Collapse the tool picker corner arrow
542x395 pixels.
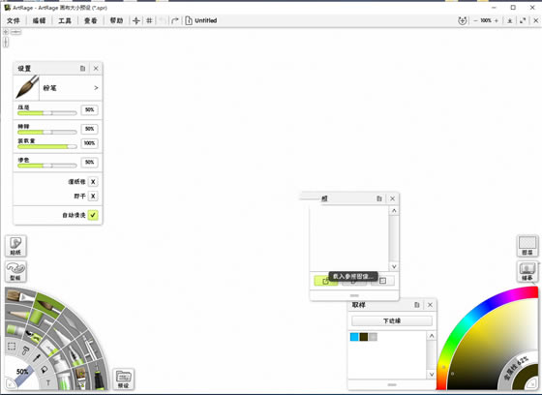[10, 384]
